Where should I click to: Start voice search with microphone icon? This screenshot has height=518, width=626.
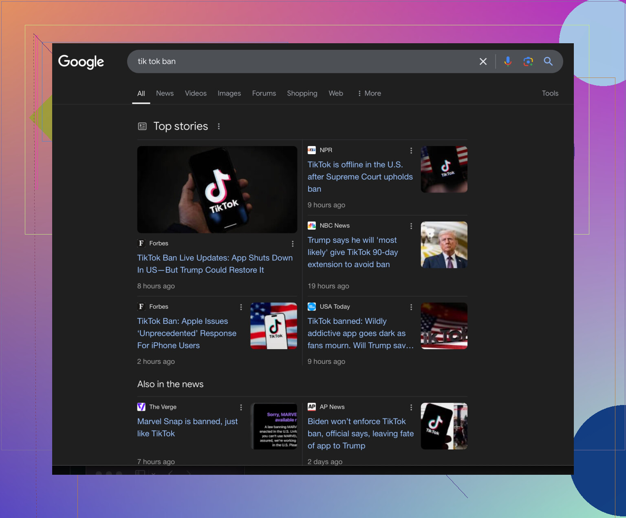coord(508,62)
